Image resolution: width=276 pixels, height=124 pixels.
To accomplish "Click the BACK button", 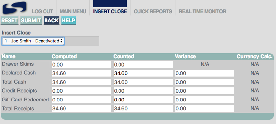I will [51, 20].
